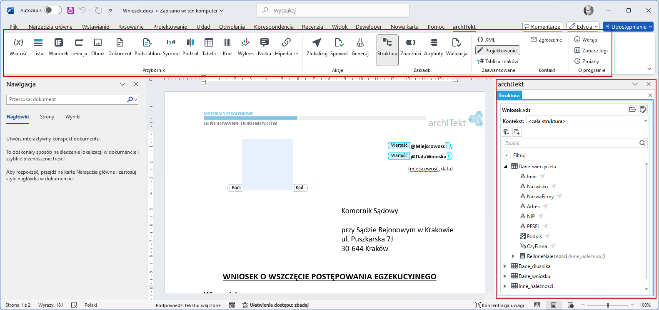
Task: Insert a Podszablon element
Action: coord(147,47)
